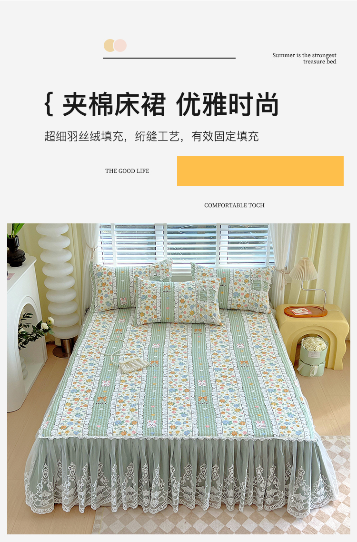Select the orange rectangular banner
The image size is (357, 542).
click(260, 171)
